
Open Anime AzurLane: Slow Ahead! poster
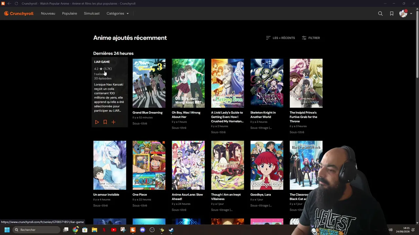pos(188,165)
